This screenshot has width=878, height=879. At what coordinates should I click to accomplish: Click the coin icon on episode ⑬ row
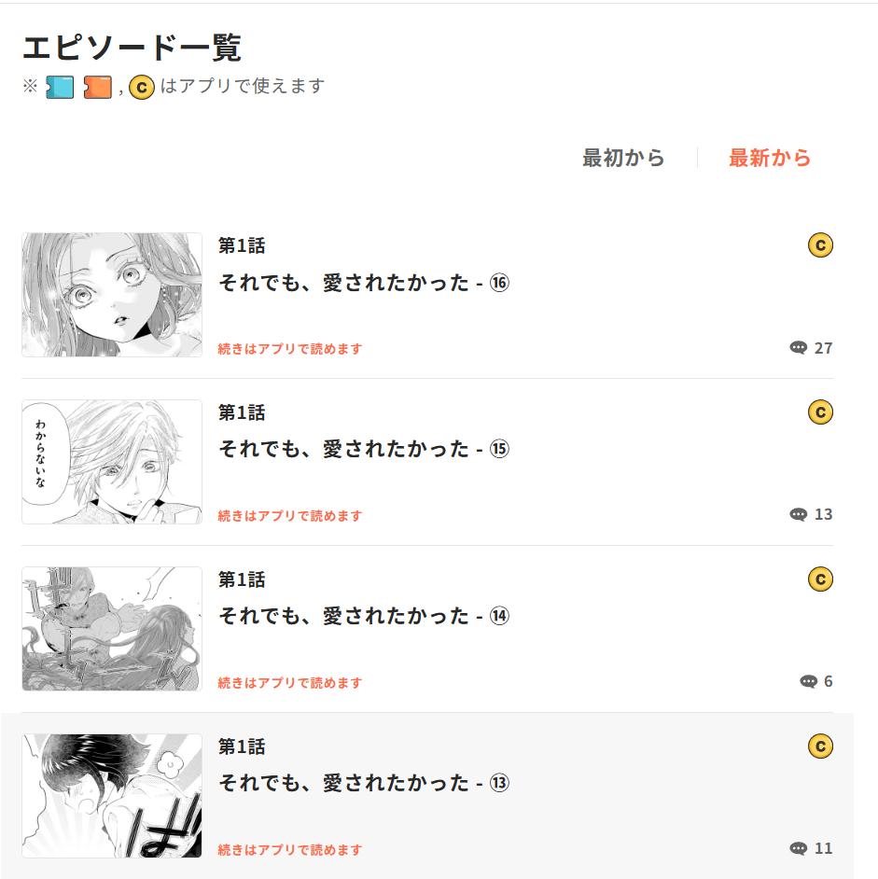click(820, 746)
